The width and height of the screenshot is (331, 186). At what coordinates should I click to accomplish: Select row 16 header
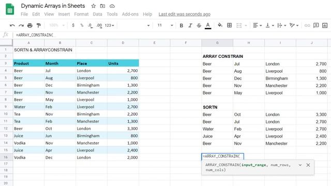pyautogui.click(x=6, y=157)
